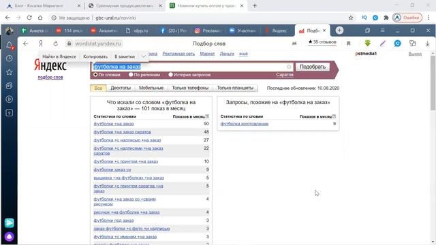Open the Chrome three-dot menu

click(429, 18)
